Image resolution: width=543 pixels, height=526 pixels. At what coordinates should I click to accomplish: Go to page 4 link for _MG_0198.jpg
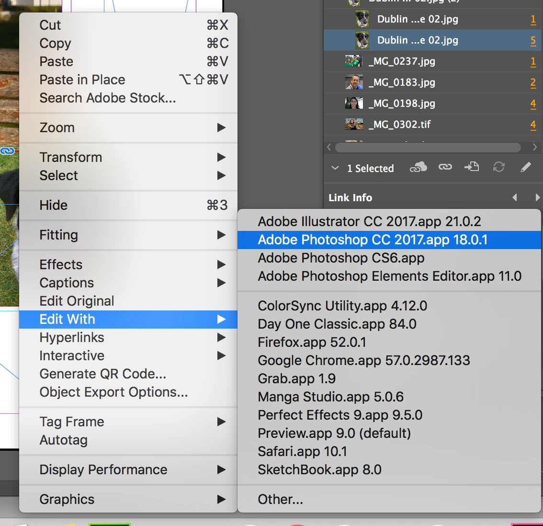coord(533,103)
